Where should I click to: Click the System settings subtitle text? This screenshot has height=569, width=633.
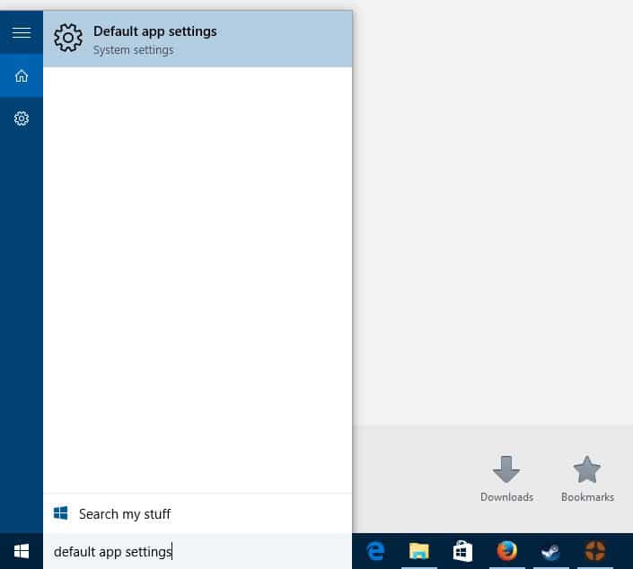(x=133, y=50)
